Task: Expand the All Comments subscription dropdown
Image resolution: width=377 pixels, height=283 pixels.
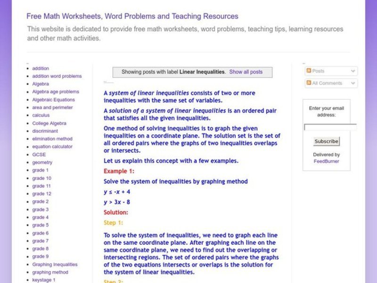Action: point(352,83)
